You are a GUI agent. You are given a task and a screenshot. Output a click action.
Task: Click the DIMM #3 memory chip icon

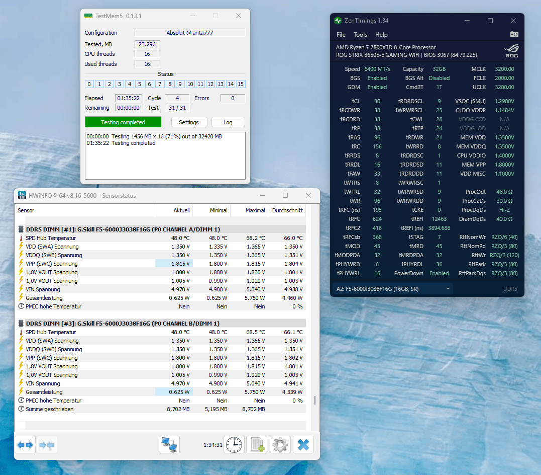21,323
